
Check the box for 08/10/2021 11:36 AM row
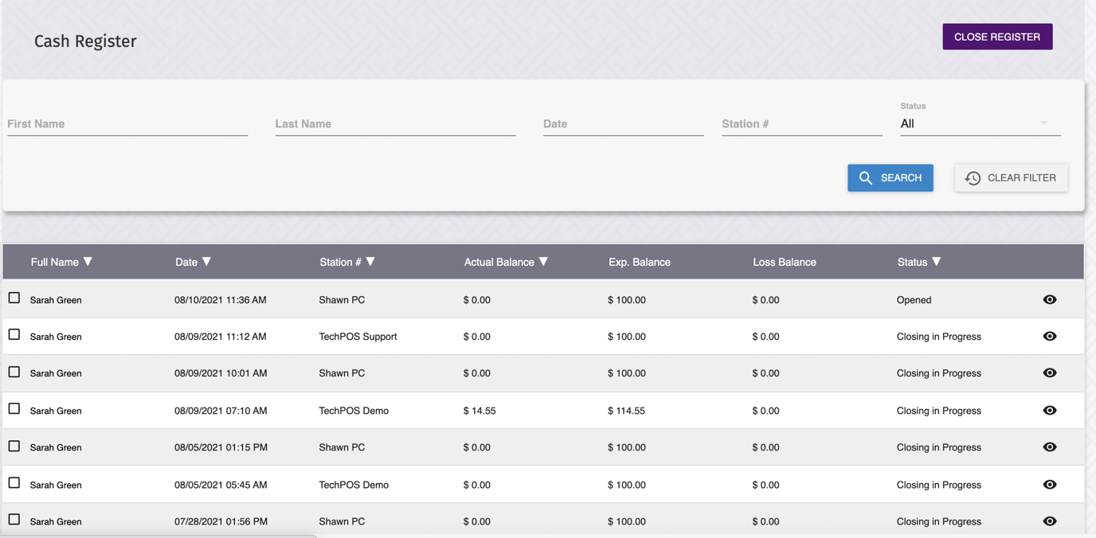[x=14, y=298]
